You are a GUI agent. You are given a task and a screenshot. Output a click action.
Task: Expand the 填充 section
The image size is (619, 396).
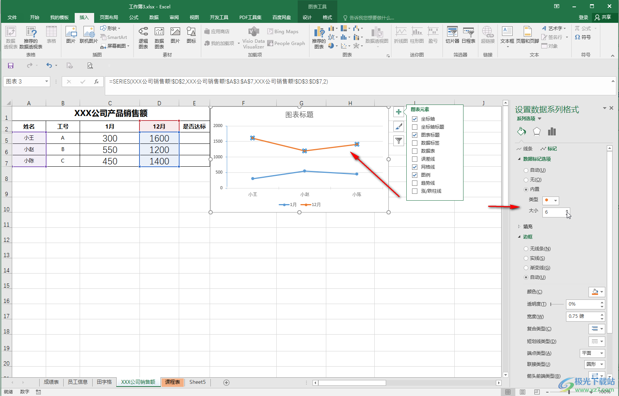point(519,227)
